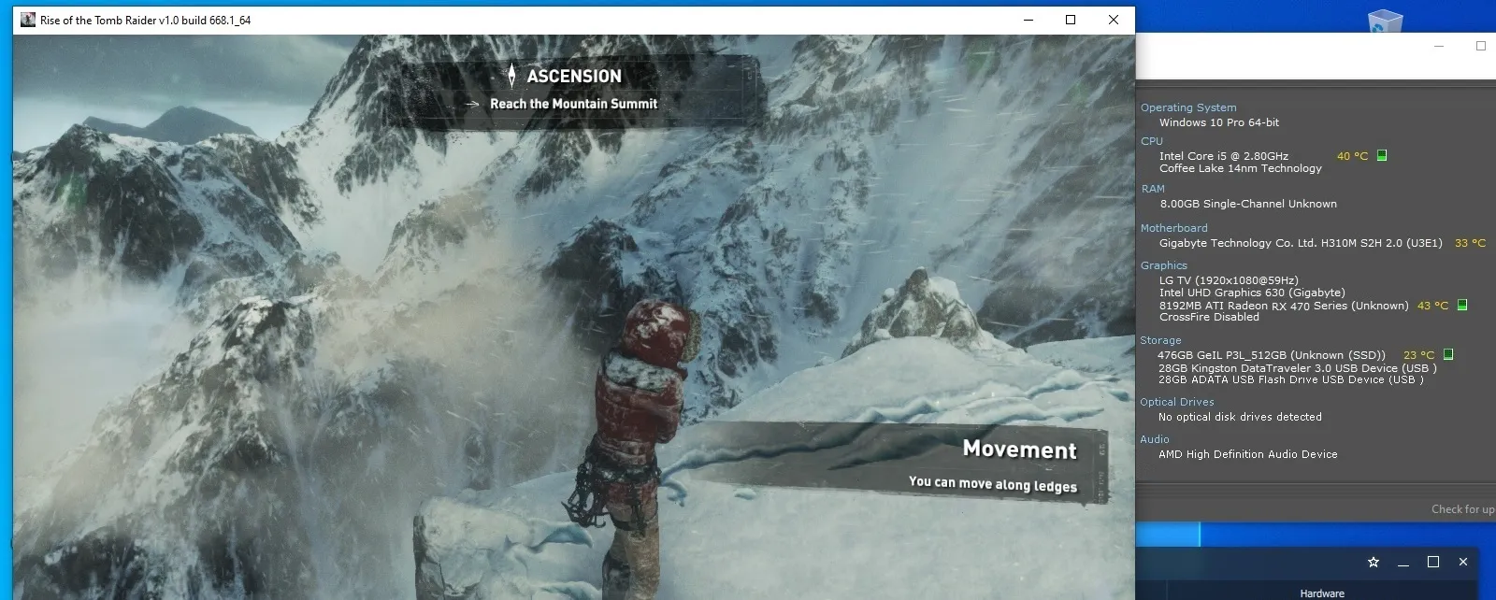The image size is (1496, 600).
Task: Click the Check for updates link
Action: click(x=1463, y=509)
